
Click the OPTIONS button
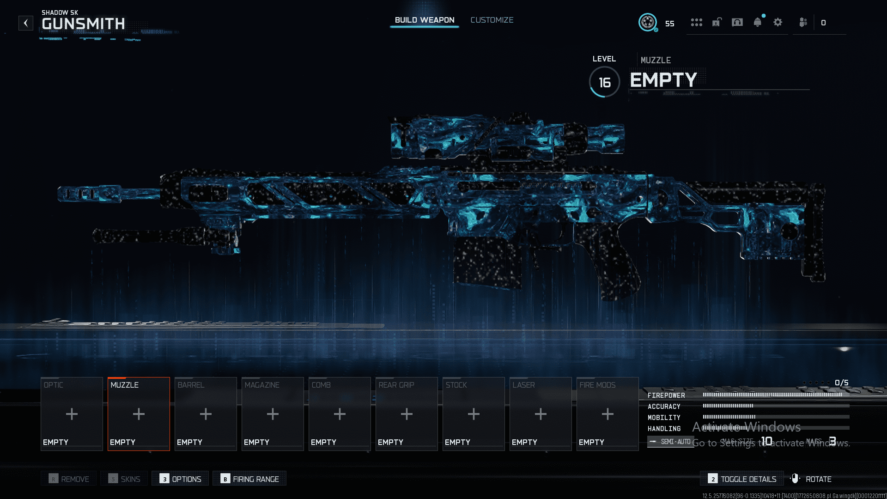point(180,479)
